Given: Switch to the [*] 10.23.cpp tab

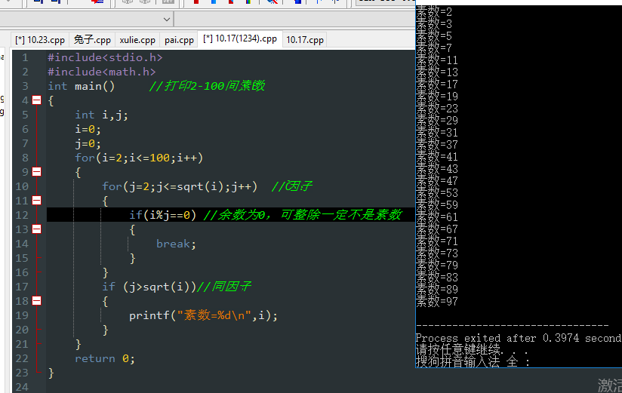Looking at the screenshot, I should (40, 40).
